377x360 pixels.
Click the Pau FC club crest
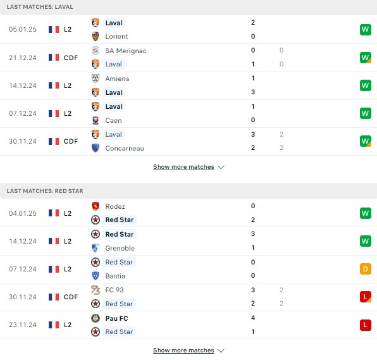point(96,318)
